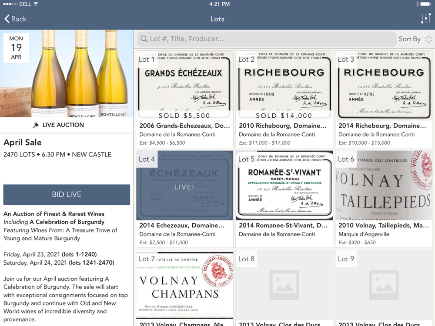Click the Live Auction gavel icon
The width and height of the screenshot is (435, 326).
(36, 125)
